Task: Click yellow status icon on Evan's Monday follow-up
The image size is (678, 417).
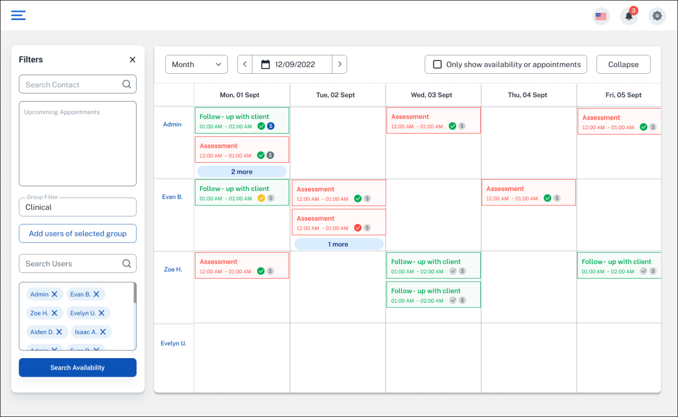Action: pyautogui.click(x=261, y=198)
